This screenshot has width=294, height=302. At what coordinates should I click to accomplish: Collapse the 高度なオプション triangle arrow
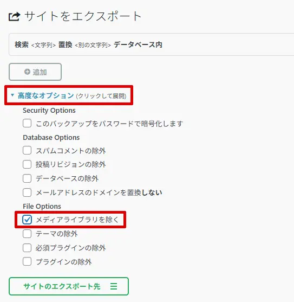(x=12, y=95)
